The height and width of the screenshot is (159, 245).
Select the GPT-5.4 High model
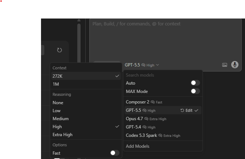[x=163, y=127]
